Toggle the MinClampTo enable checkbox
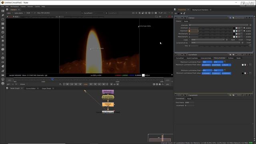This screenshot has height=144, width=256. click(244, 34)
